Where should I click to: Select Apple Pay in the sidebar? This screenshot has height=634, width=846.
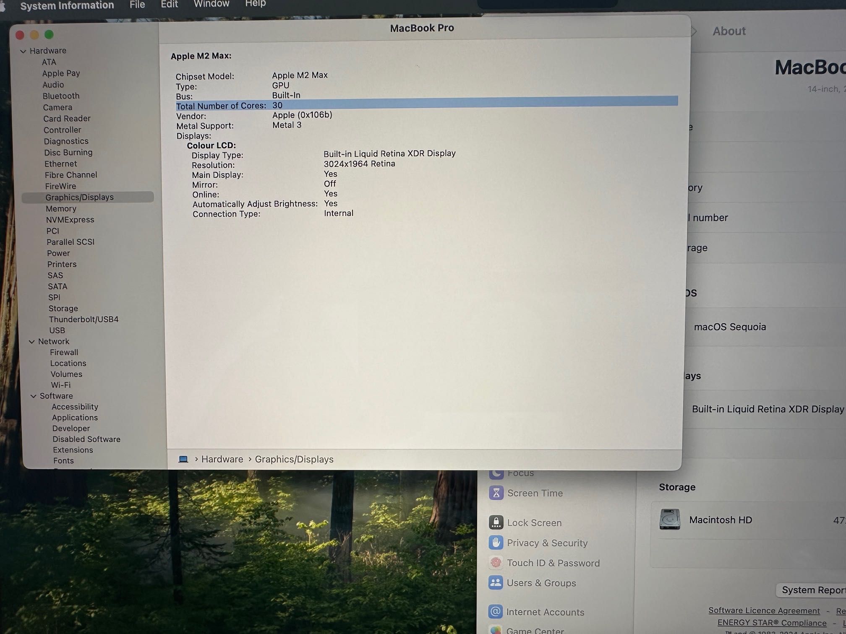[61, 73]
